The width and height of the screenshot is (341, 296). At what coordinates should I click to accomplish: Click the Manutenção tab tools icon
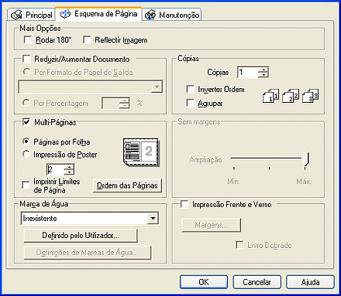(x=150, y=15)
